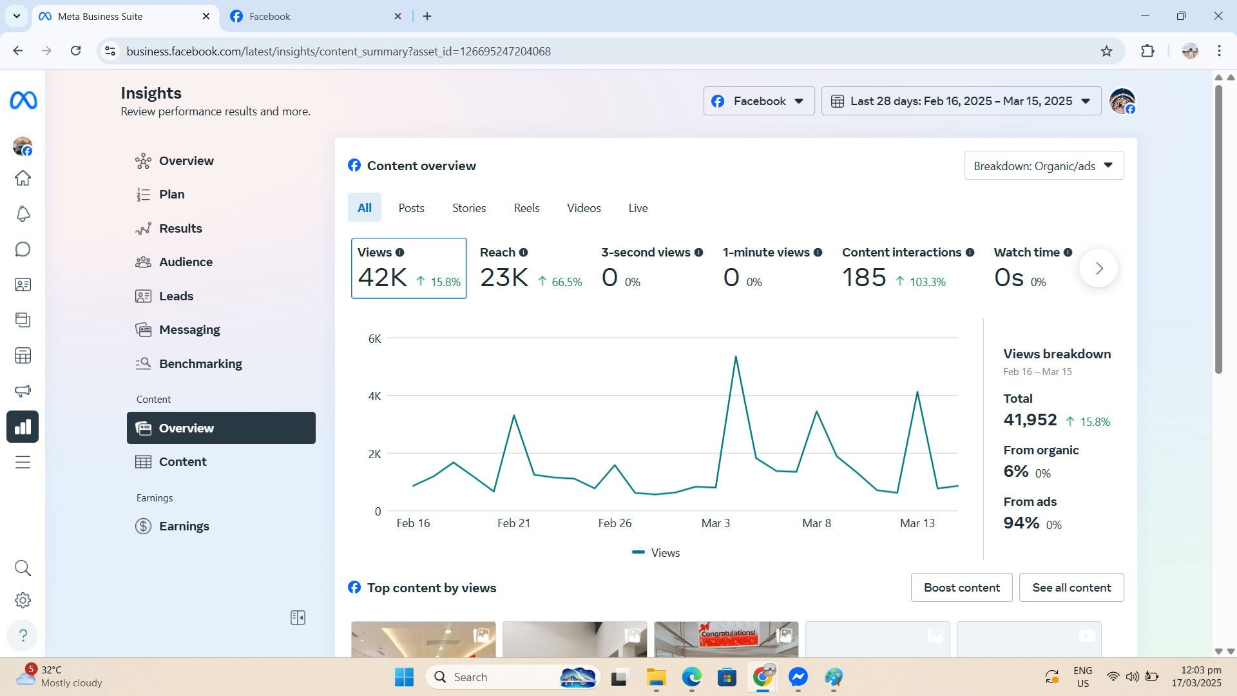Click the See all content button
The image size is (1237, 696).
tap(1071, 588)
